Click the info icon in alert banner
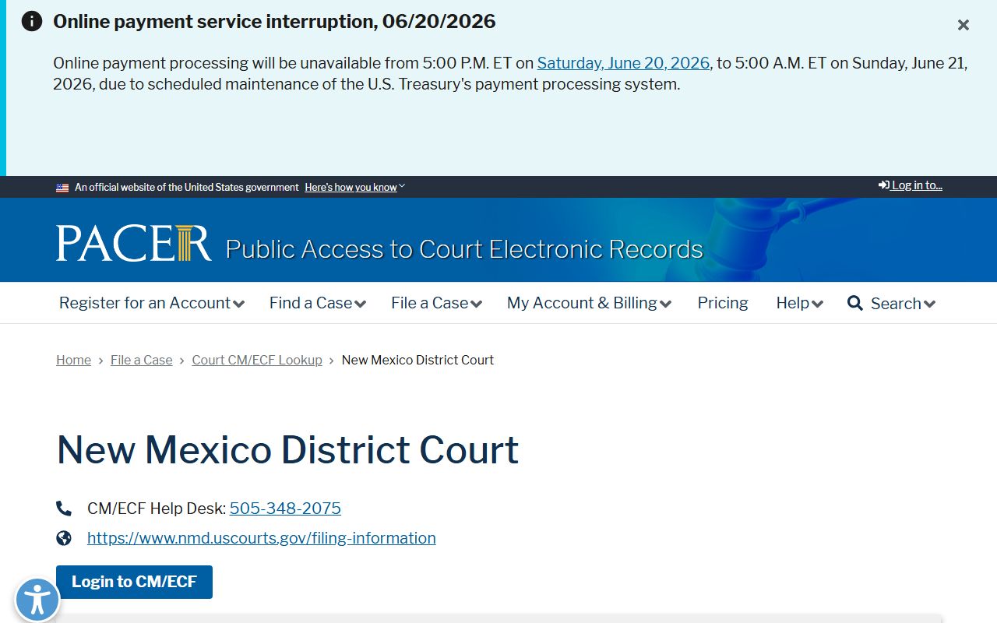The height and width of the screenshot is (623, 997). 32,21
